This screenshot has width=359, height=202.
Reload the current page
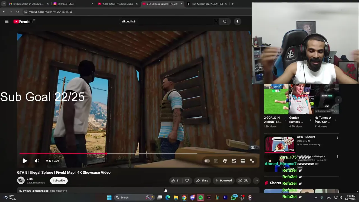(17, 12)
